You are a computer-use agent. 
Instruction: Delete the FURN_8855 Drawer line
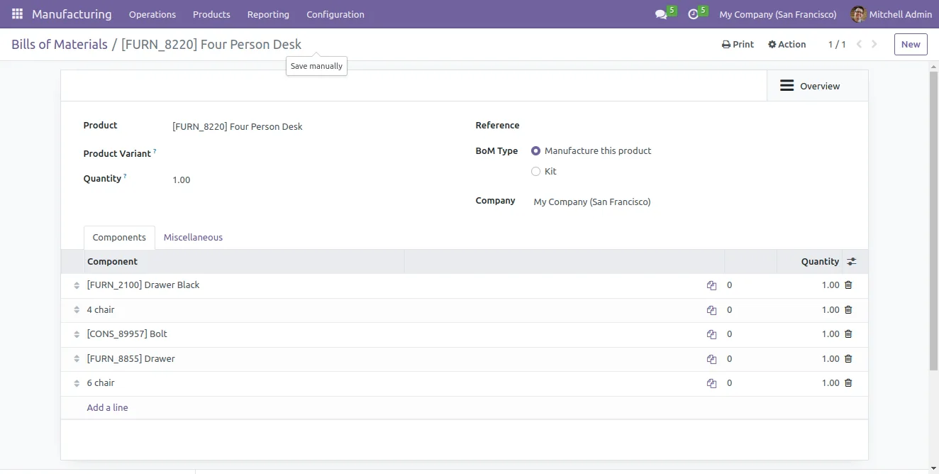coord(848,359)
